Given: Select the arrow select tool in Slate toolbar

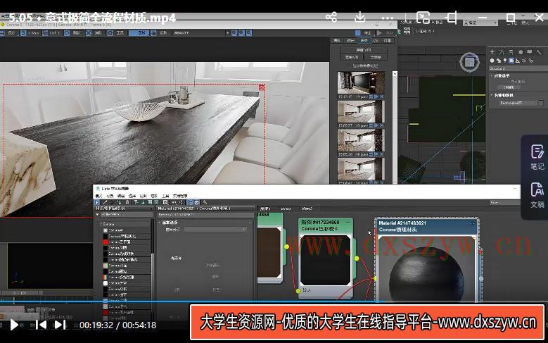Looking at the screenshot, I should point(98,202).
